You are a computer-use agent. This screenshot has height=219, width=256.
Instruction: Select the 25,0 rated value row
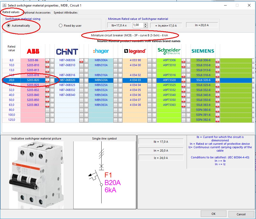click(x=11, y=85)
